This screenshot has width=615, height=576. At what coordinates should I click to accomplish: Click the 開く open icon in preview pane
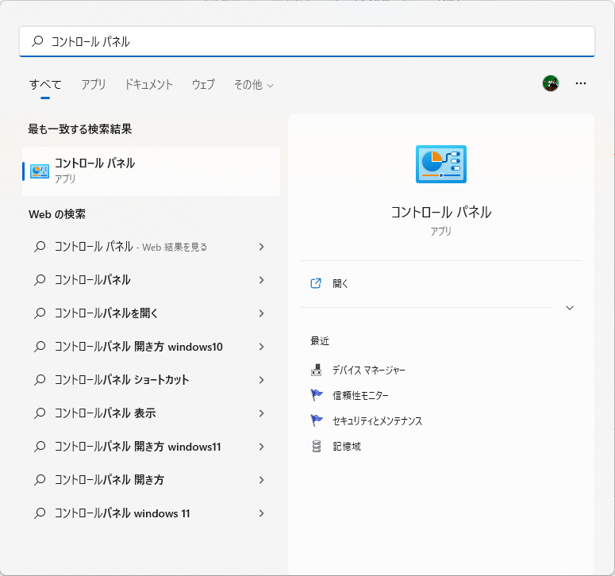pyautogui.click(x=317, y=283)
